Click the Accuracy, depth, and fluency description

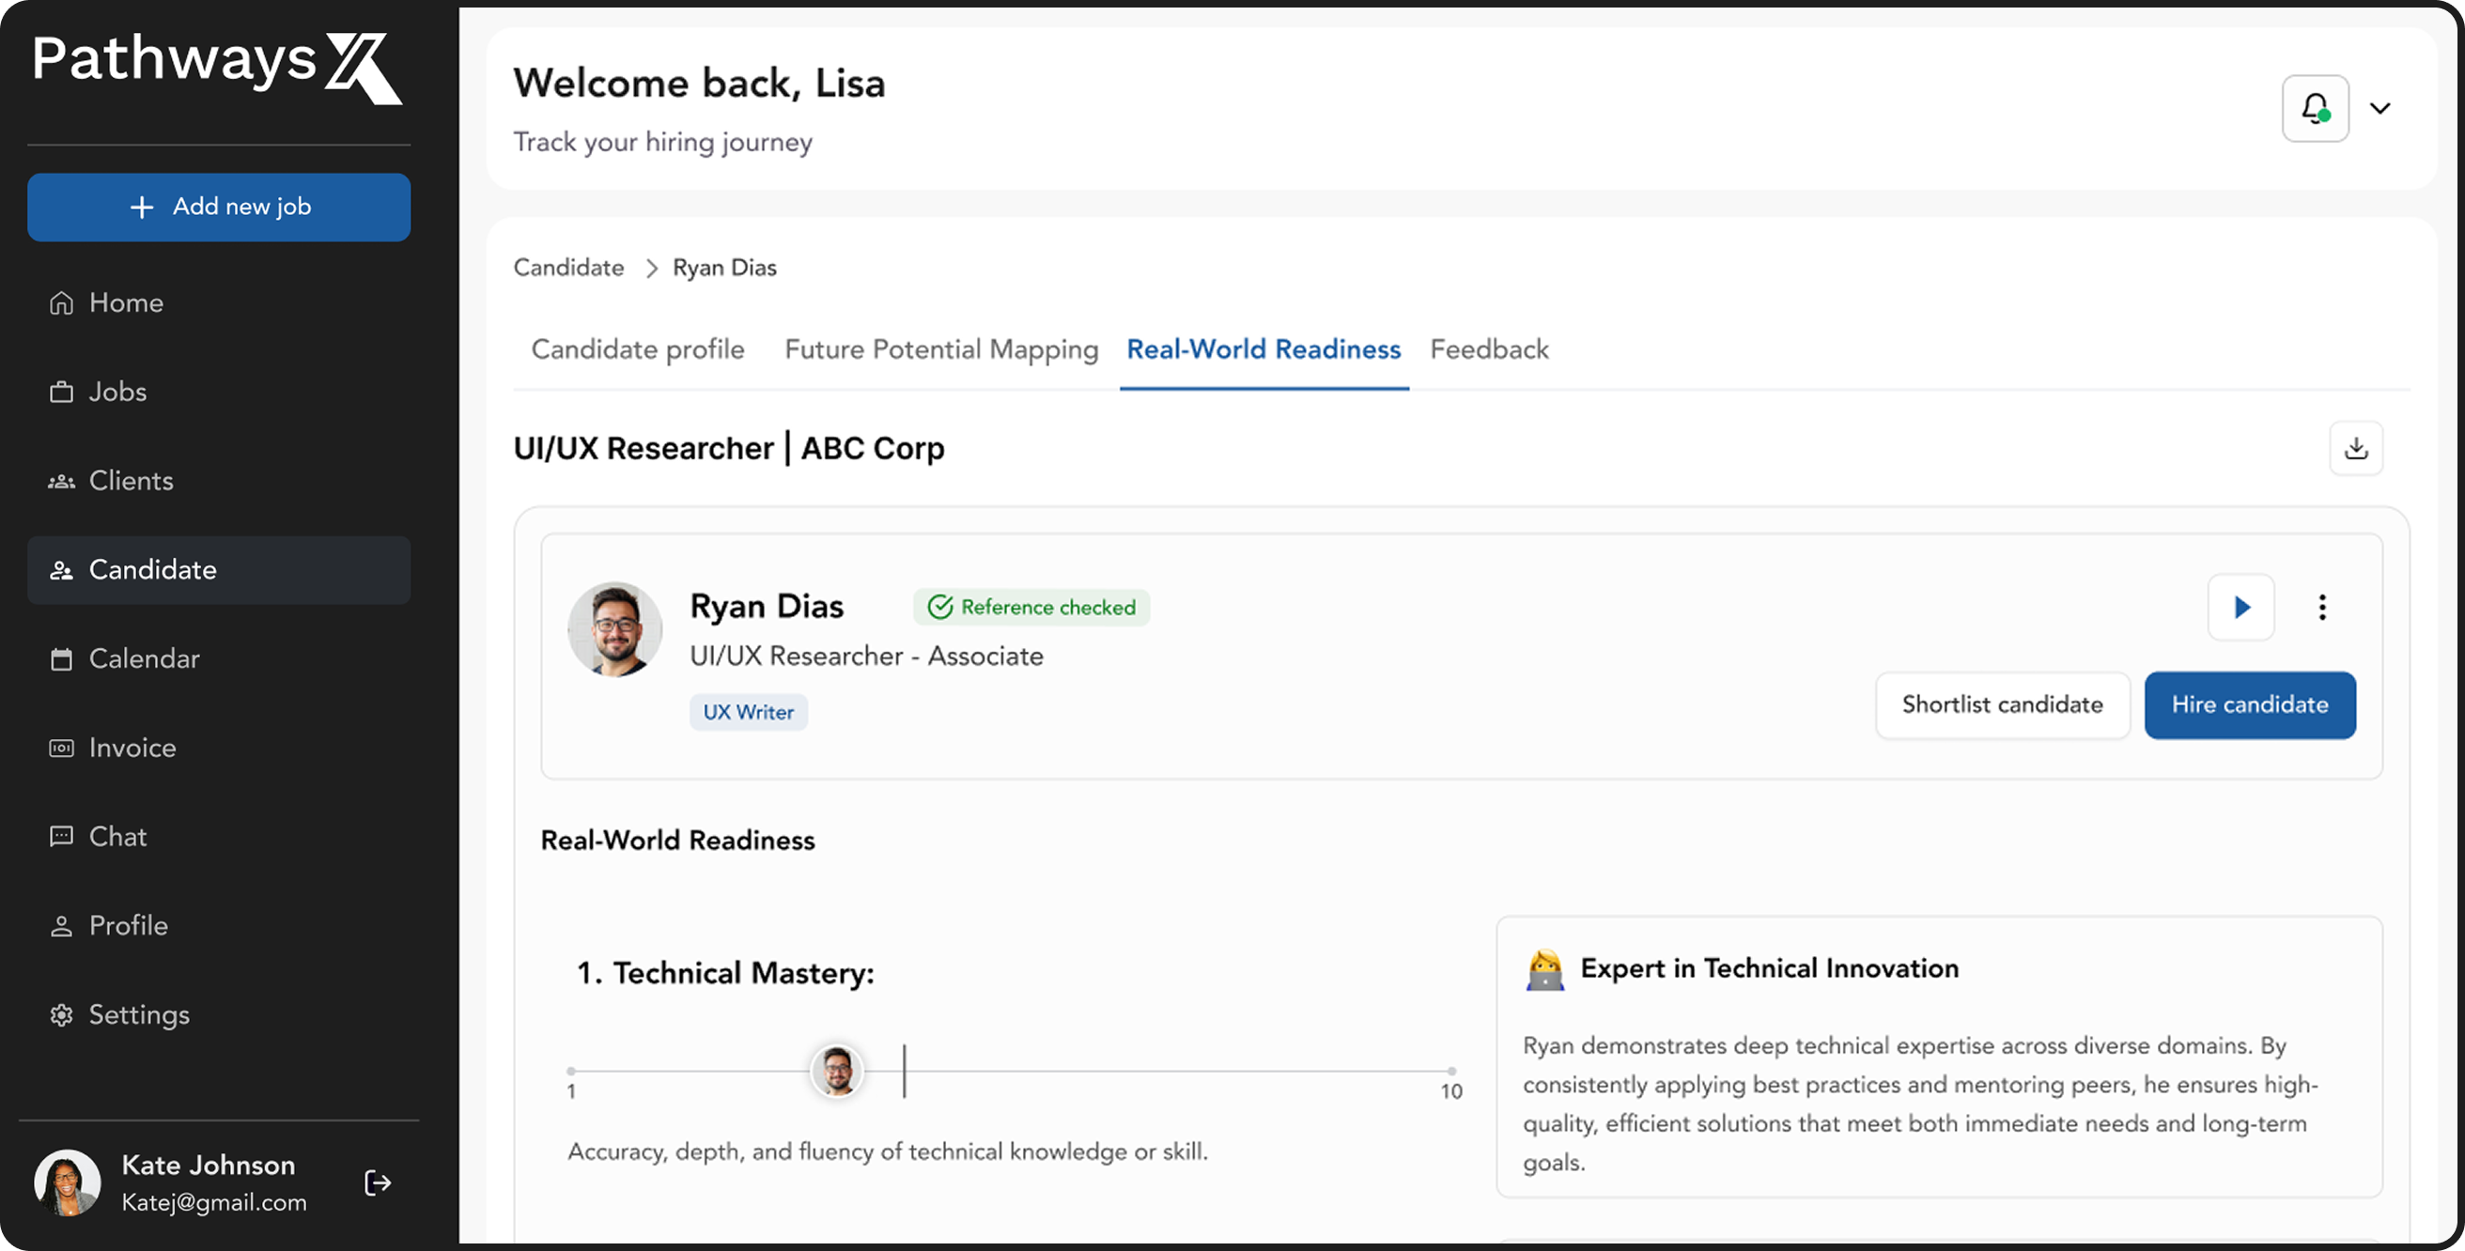tap(888, 1152)
